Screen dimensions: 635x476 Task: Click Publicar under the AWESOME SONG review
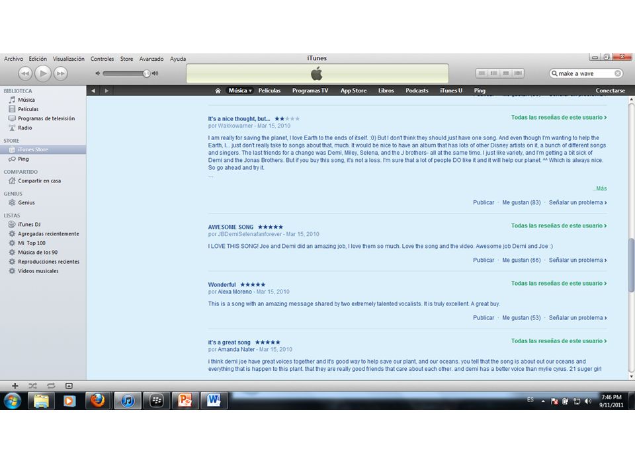point(484,260)
